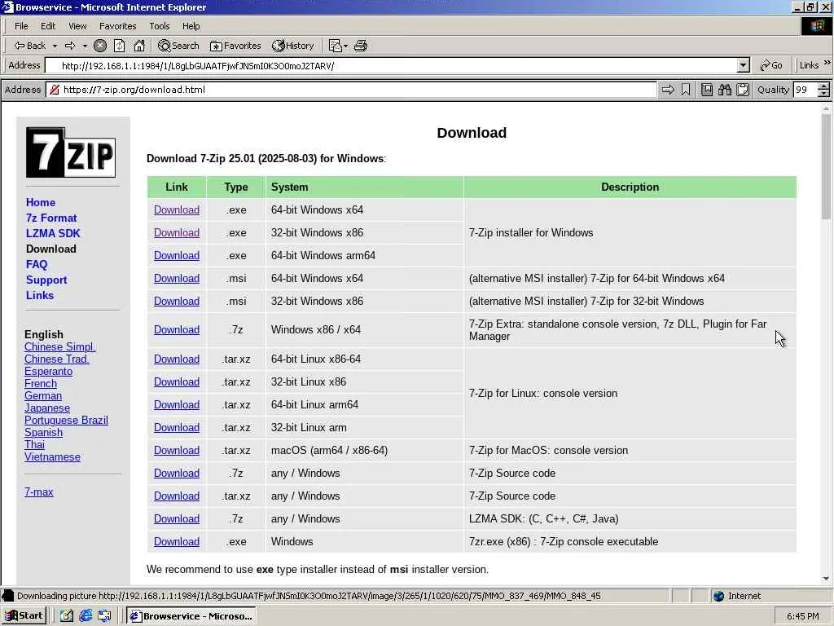834x626 pixels.
Task: Increase Quality with the up stepper arrow
Action: (824, 86)
